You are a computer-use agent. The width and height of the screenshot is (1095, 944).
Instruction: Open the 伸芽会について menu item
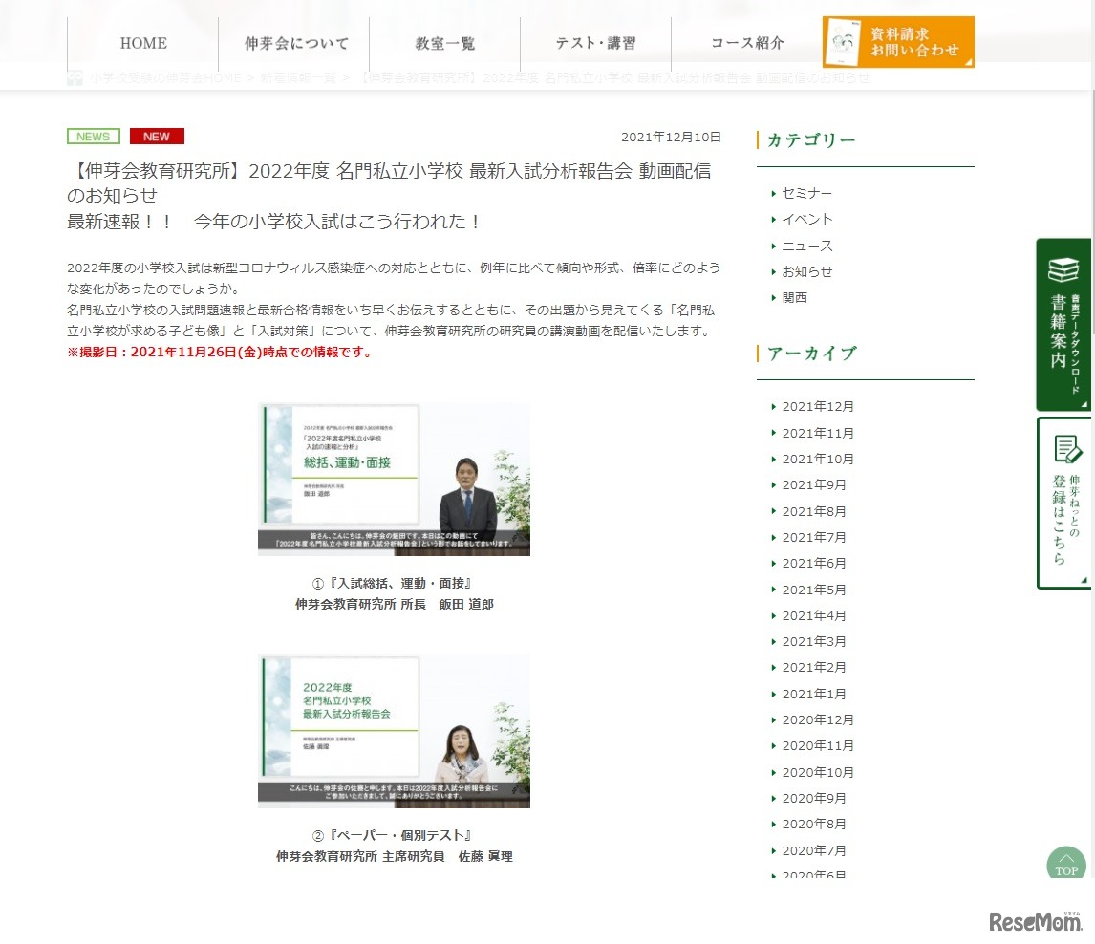click(294, 44)
